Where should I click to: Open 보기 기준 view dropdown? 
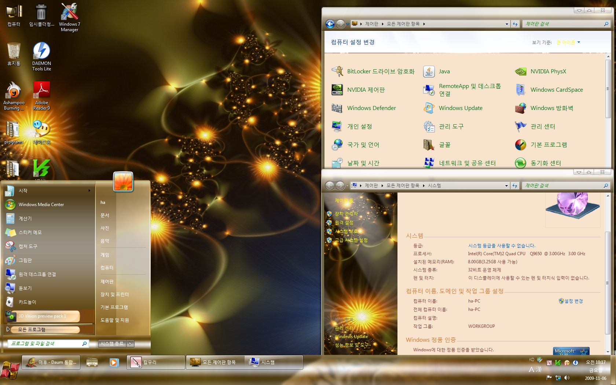pyautogui.click(x=568, y=43)
